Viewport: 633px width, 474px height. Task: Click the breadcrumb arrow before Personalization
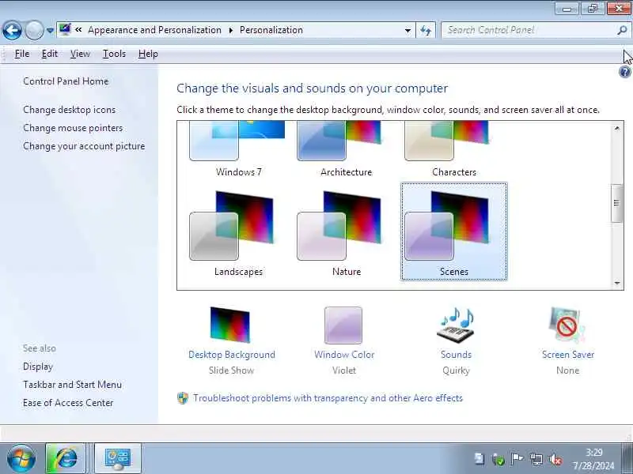pyautogui.click(x=231, y=30)
